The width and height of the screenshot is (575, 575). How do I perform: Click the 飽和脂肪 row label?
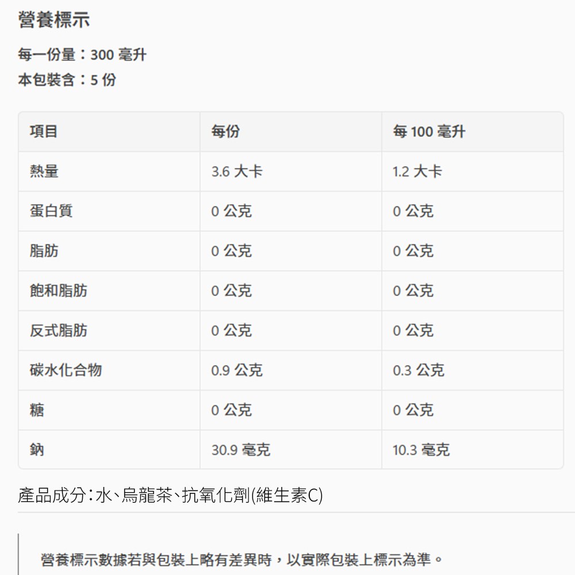[x=58, y=290]
